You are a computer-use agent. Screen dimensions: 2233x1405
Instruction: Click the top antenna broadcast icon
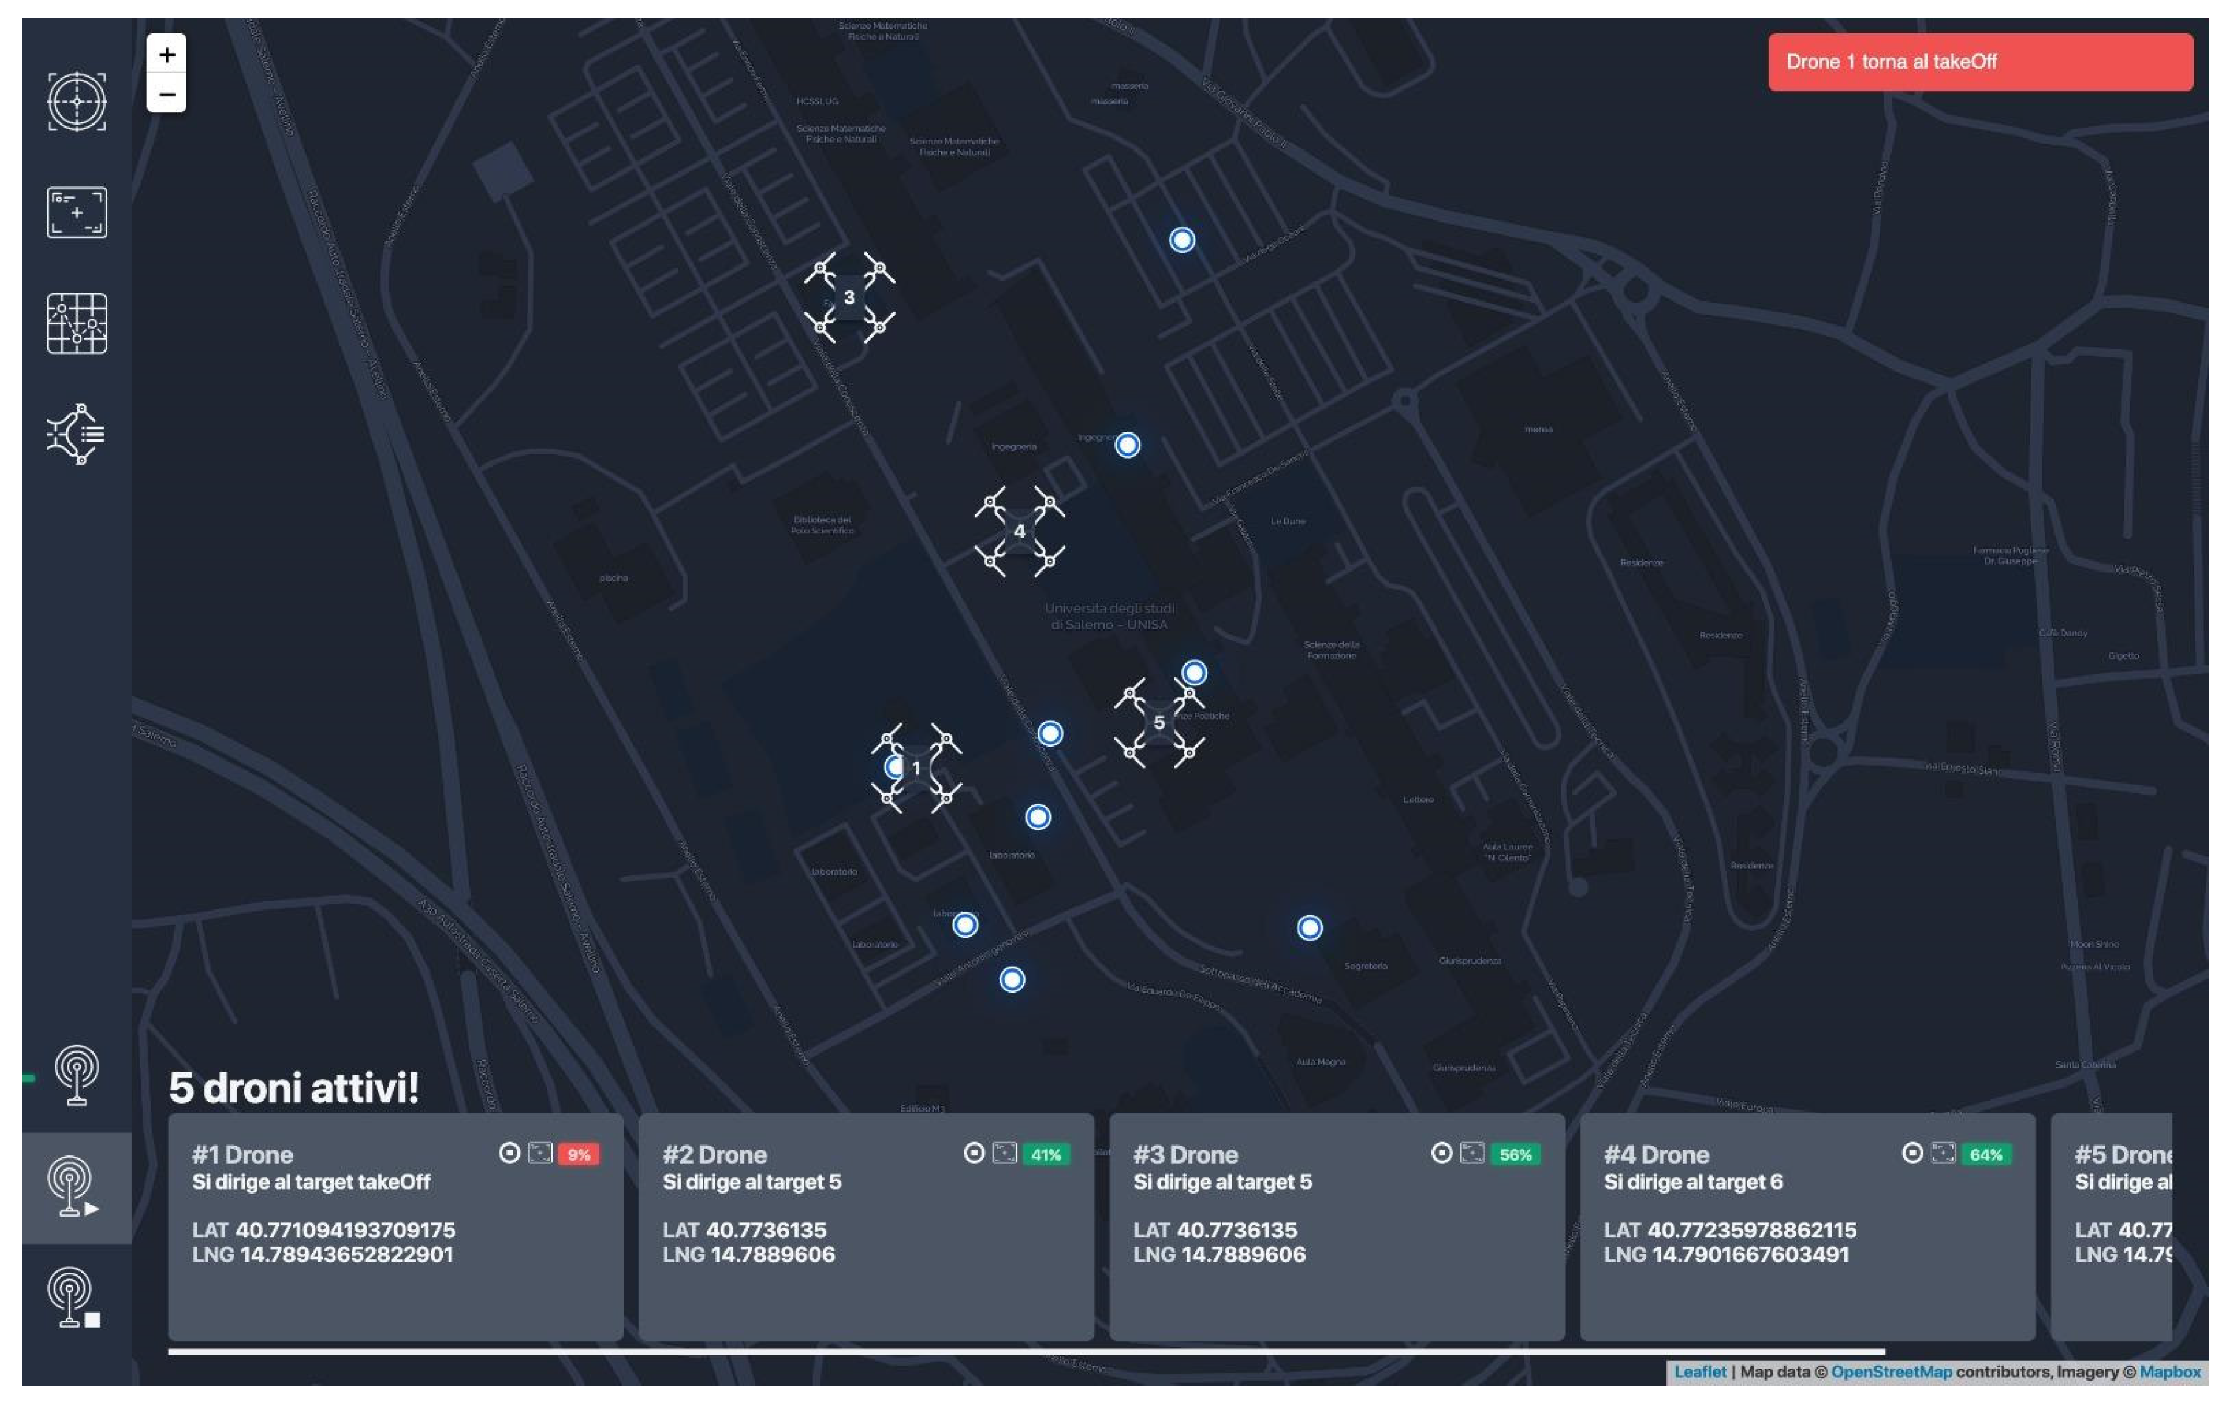point(76,1075)
